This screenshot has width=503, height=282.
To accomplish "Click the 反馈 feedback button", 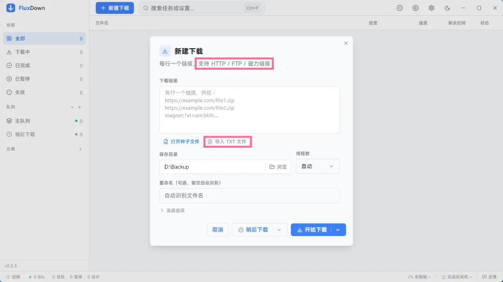I will (489, 277).
